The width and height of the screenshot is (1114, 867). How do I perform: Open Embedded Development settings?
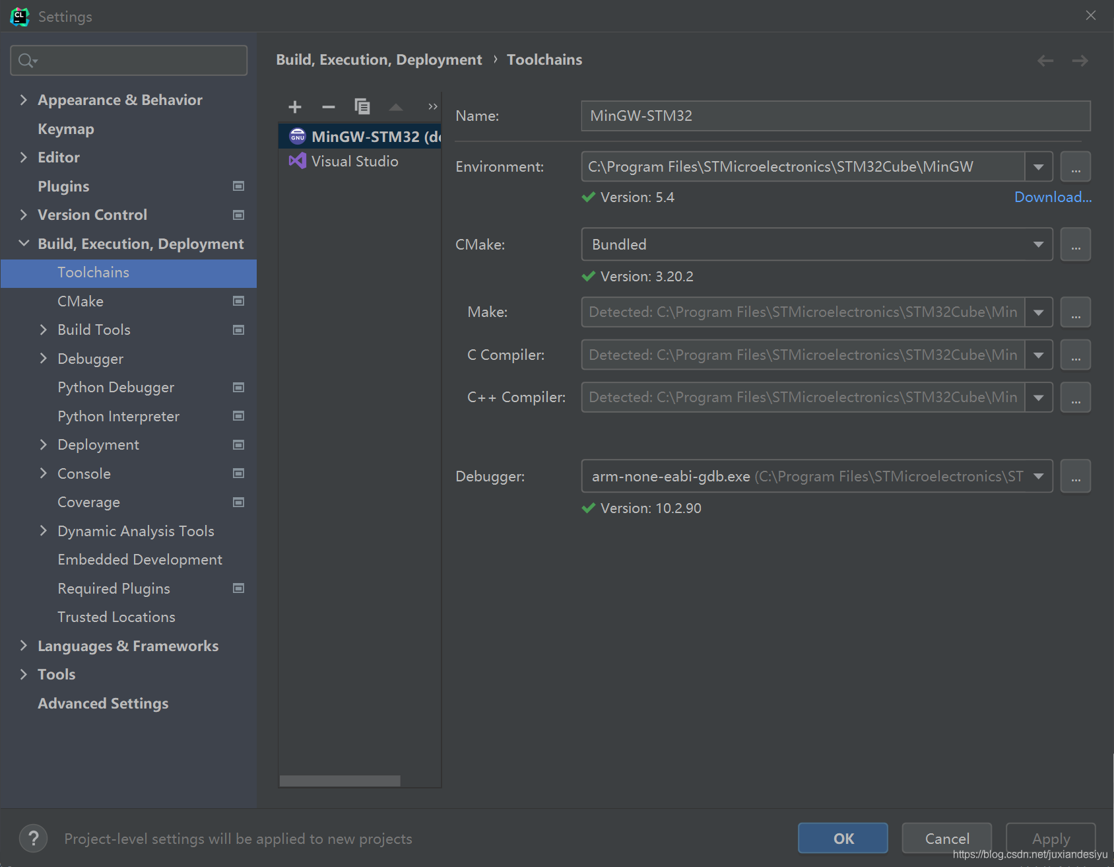coord(140,559)
